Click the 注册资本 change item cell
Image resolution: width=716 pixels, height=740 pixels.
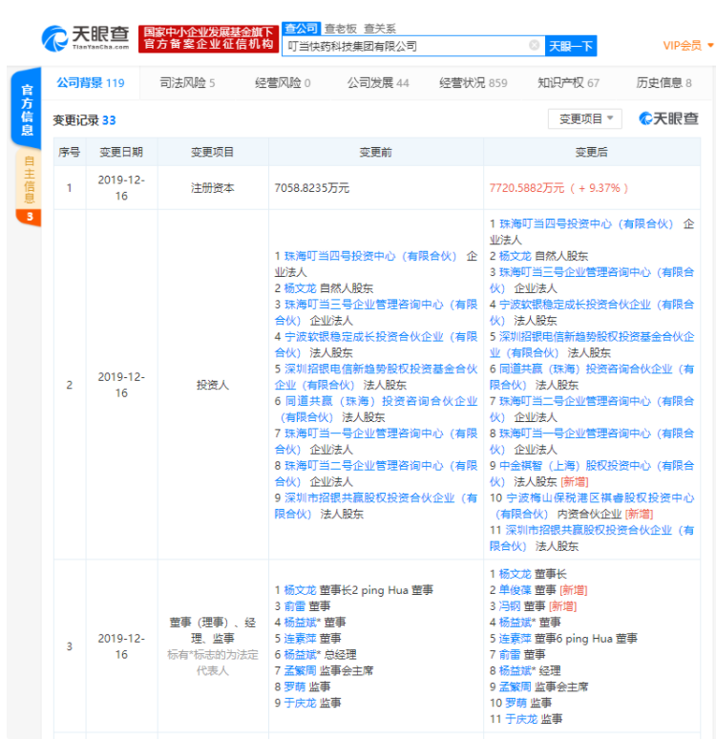tap(212, 188)
